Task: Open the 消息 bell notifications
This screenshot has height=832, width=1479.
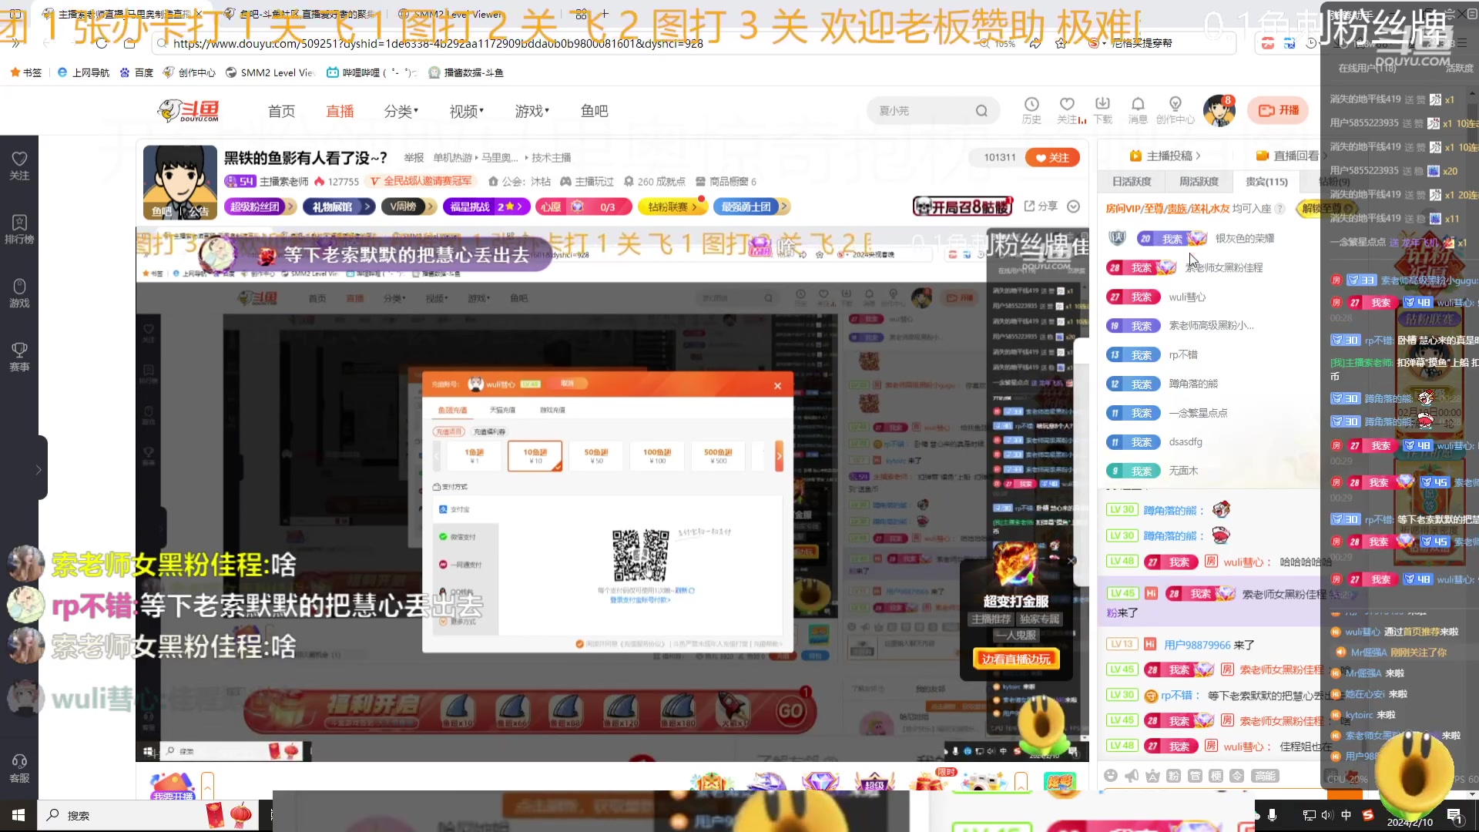Action: click(1138, 109)
